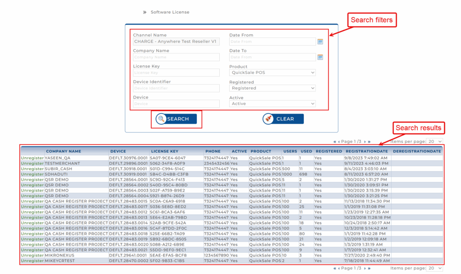
Task: Jump to last page in top pager
Action: (x=370, y=142)
